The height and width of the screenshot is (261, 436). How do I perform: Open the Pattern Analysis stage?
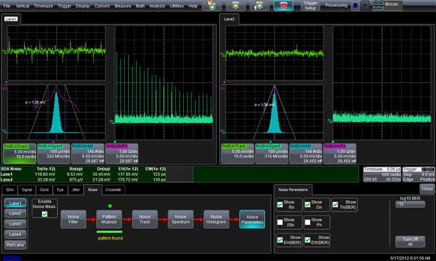coord(109,220)
